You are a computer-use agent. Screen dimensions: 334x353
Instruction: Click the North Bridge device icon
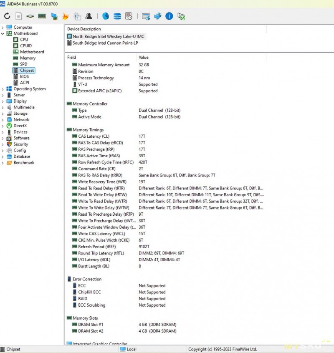pyautogui.click(x=69, y=36)
